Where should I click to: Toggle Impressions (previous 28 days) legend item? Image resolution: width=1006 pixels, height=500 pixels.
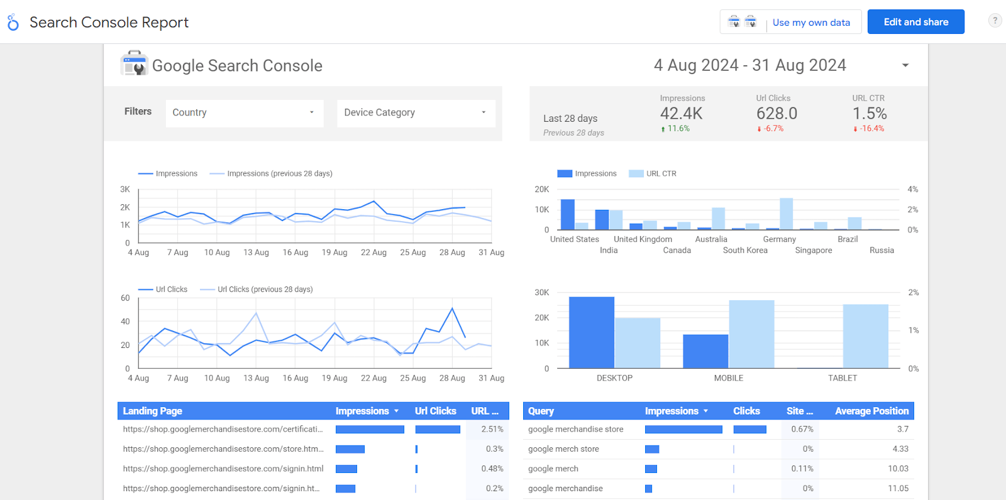click(x=271, y=174)
